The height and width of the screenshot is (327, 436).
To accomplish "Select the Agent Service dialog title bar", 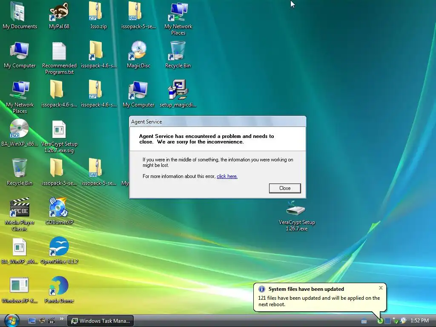I will pyautogui.click(x=218, y=121).
